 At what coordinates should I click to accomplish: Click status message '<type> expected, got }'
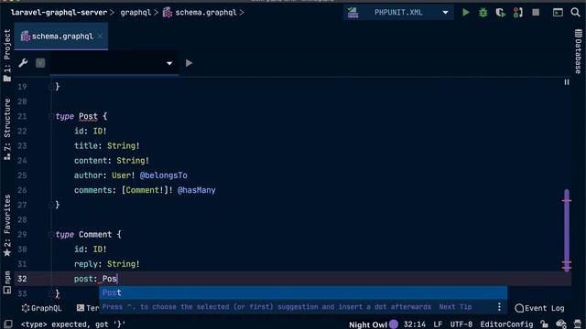73,324
